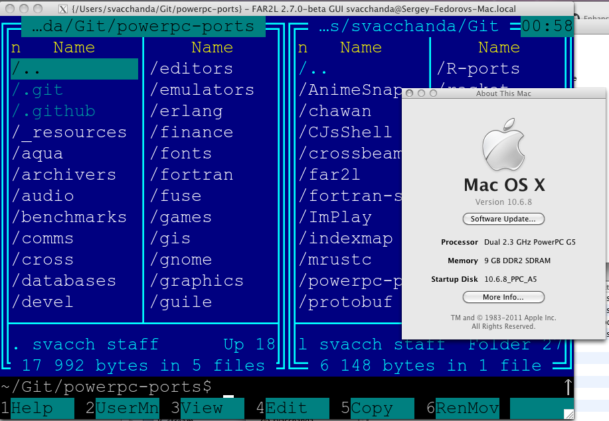Click the 1Help function key label
The width and height of the screenshot is (609, 421).
tap(37, 408)
